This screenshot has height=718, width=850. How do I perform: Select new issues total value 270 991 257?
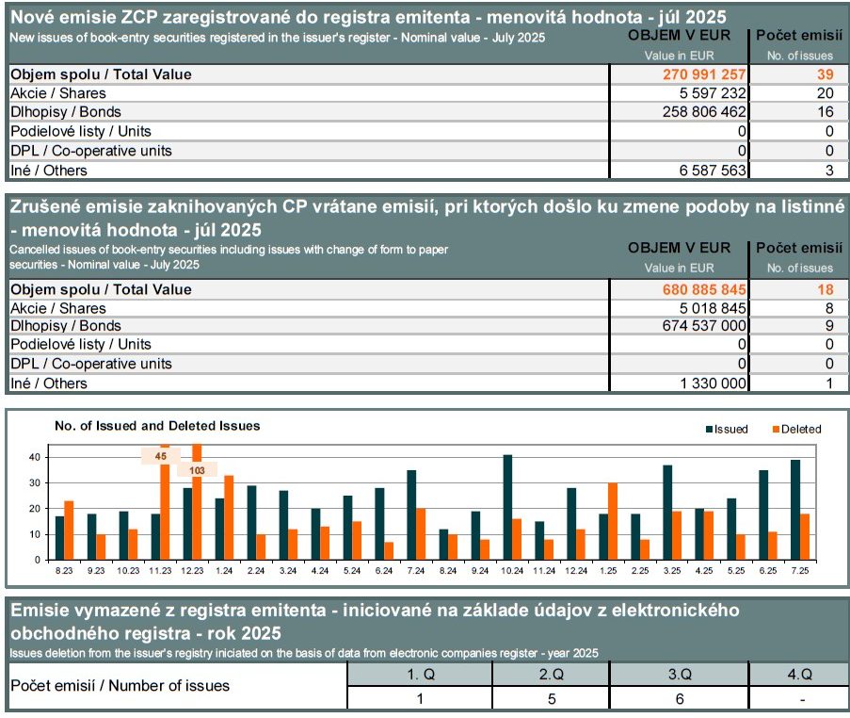point(704,74)
